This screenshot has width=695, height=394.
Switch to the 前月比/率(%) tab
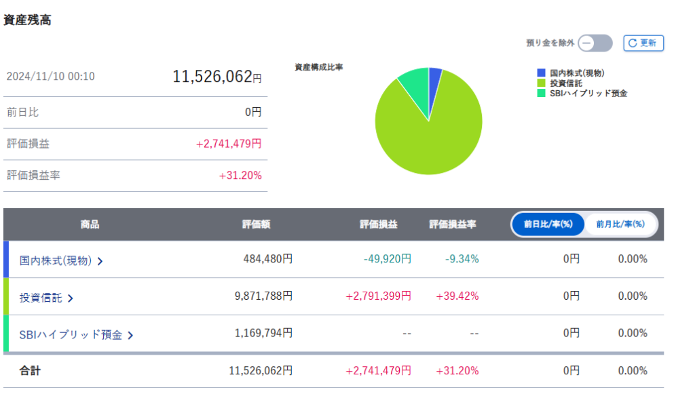coord(620,224)
